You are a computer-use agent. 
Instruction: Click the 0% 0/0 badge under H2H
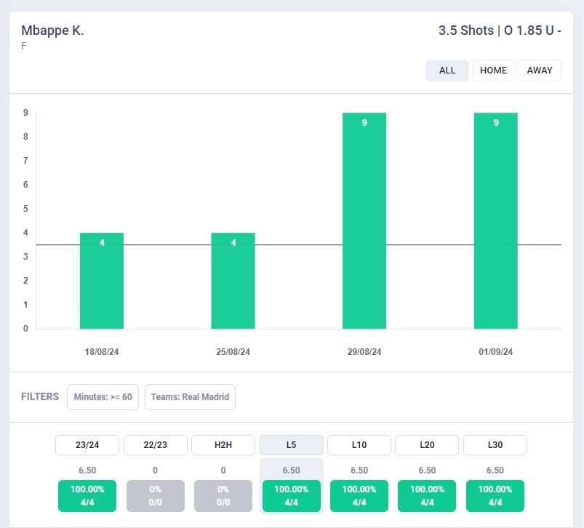click(x=223, y=496)
